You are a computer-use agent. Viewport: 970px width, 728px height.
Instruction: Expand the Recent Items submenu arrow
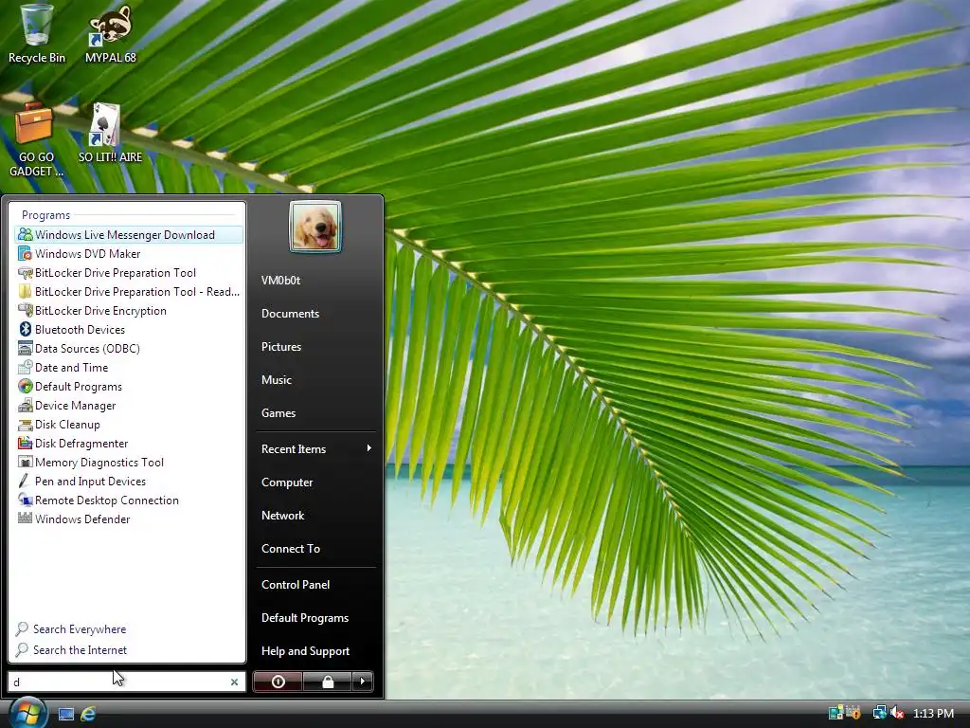[x=368, y=448]
